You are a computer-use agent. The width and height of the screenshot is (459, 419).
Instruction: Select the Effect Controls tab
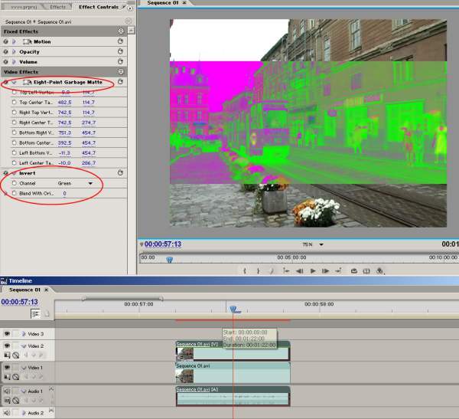(x=99, y=7)
